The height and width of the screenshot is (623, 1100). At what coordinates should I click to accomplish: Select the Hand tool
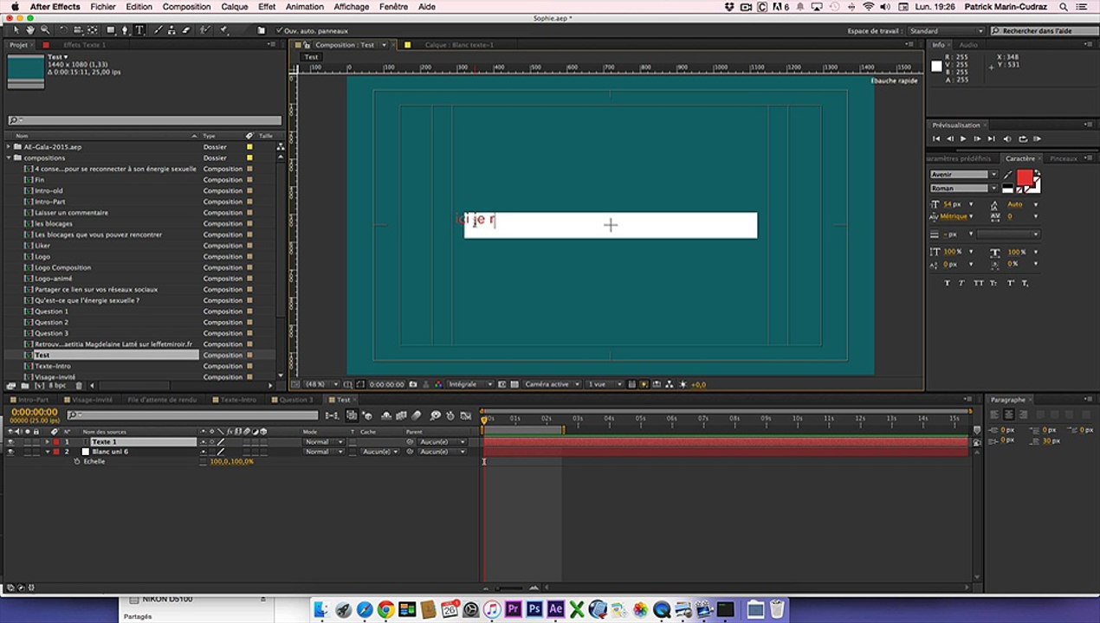(x=30, y=30)
